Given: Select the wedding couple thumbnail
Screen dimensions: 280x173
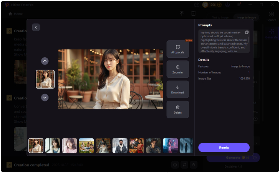Looking at the screenshot, I should (103, 146).
